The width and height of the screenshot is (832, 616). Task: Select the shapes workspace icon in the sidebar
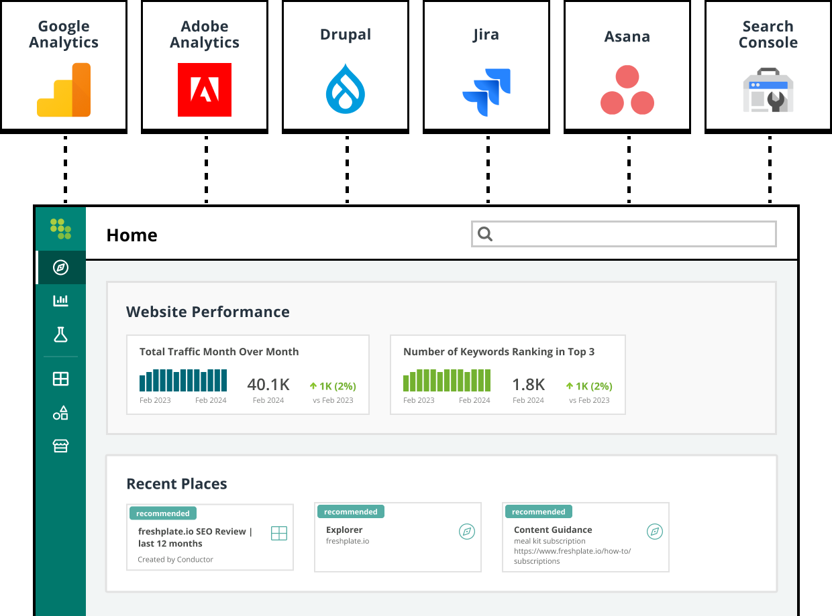click(x=60, y=412)
